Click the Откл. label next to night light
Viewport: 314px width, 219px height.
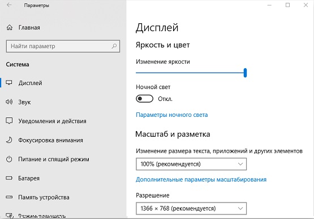click(165, 99)
